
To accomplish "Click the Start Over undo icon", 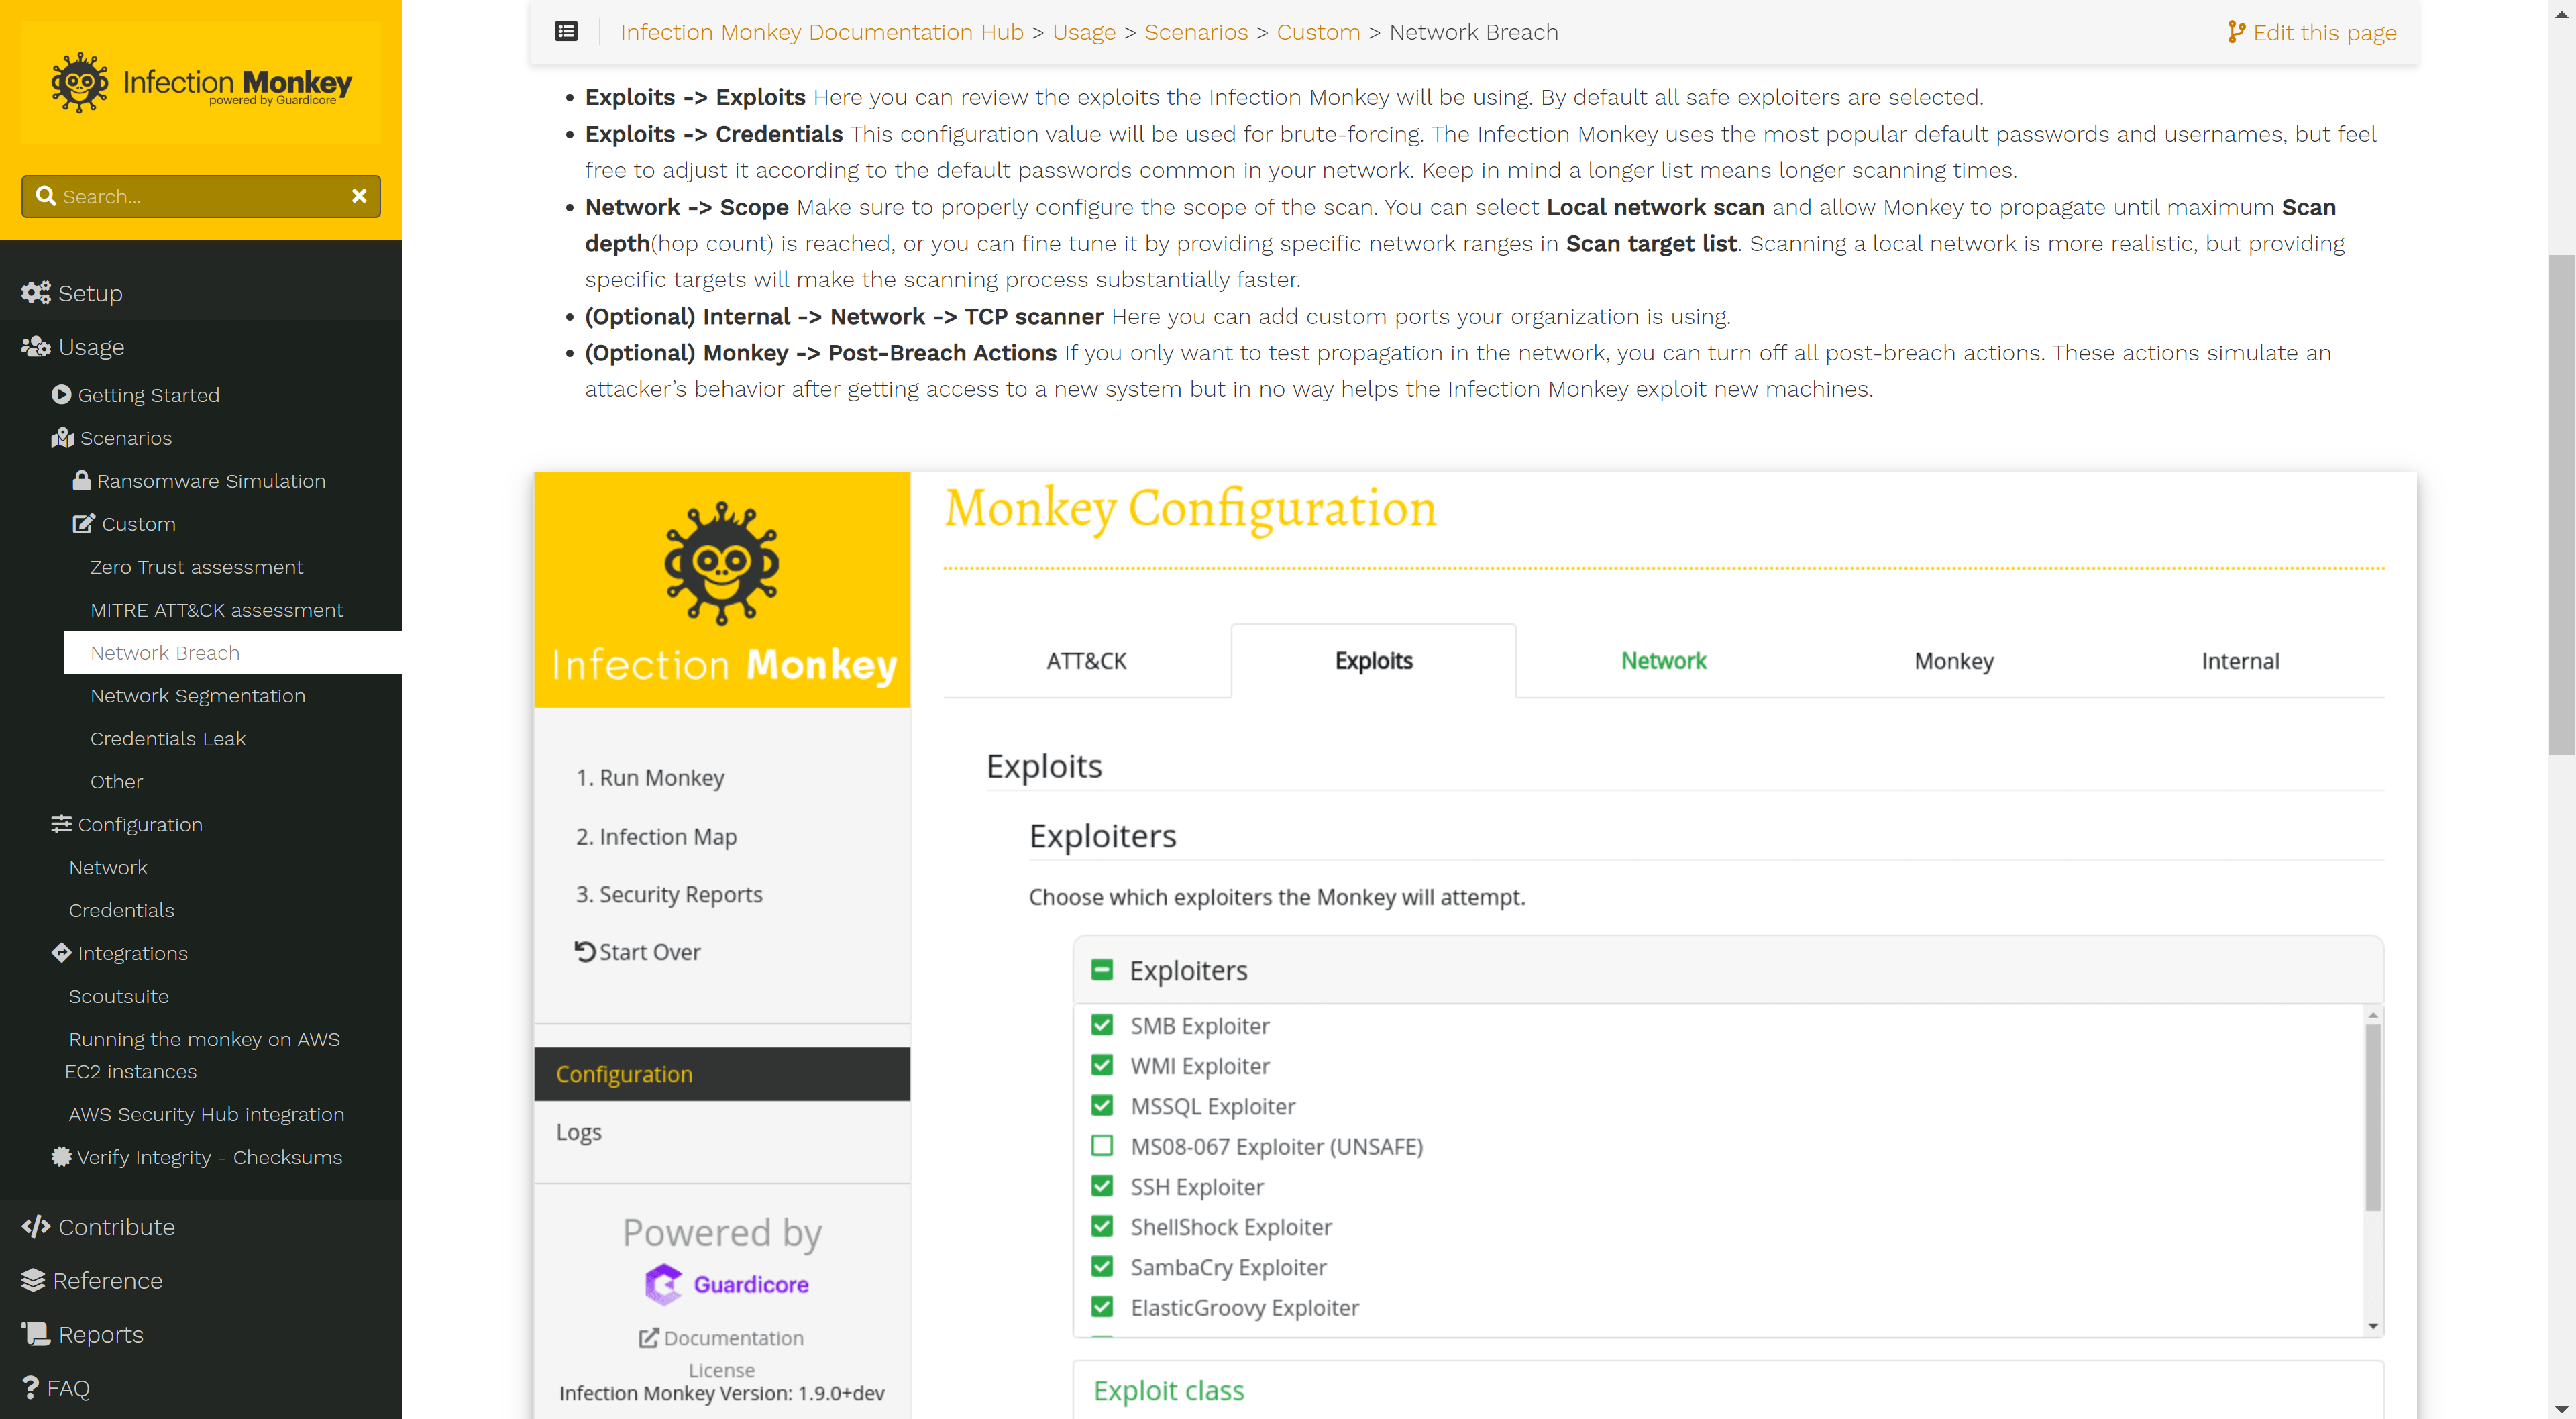I will coord(585,952).
